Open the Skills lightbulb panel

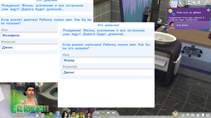pos(188,115)
